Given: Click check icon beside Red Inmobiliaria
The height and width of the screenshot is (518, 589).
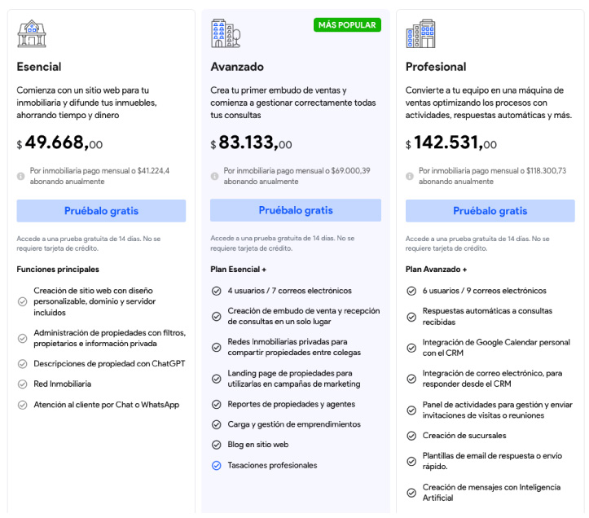Looking at the screenshot, I should click(22, 384).
